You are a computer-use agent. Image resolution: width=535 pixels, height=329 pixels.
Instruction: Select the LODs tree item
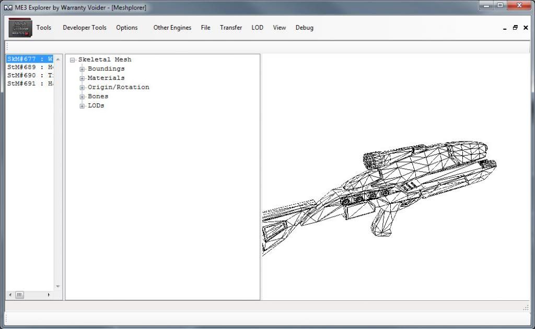pos(96,105)
